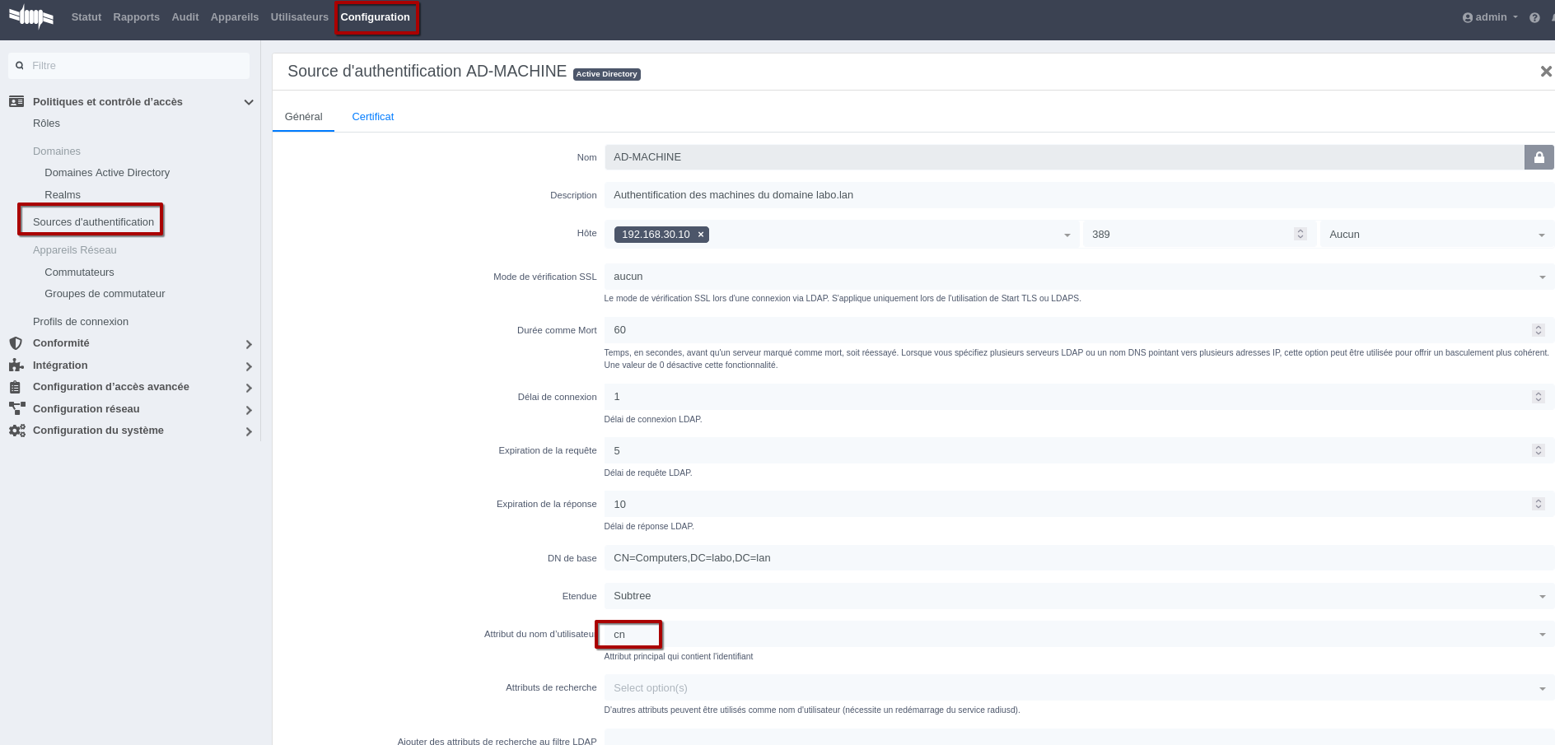Click the lock icon beside Nom field
The image size is (1555, 745).
(1539, 157)
